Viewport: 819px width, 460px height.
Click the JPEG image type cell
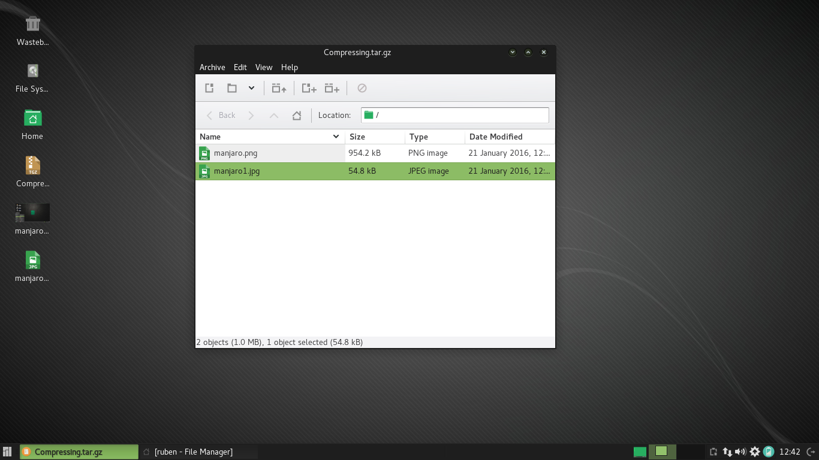tap(429, 171)
